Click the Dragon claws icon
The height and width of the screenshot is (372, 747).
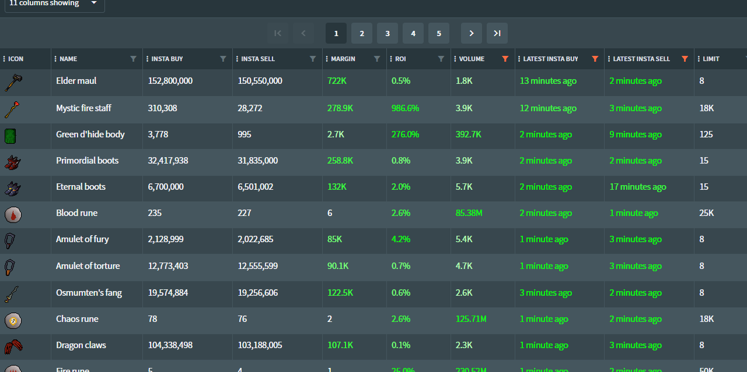[13, 346]
